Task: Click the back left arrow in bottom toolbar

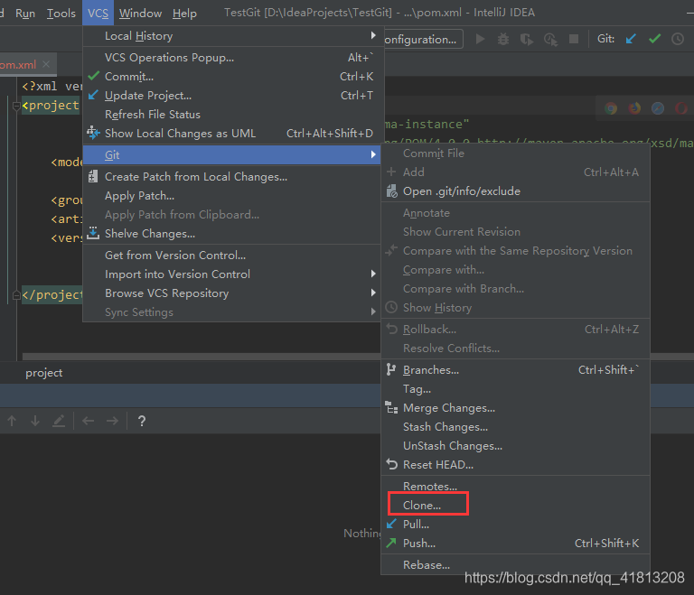Action: [88, 421]
